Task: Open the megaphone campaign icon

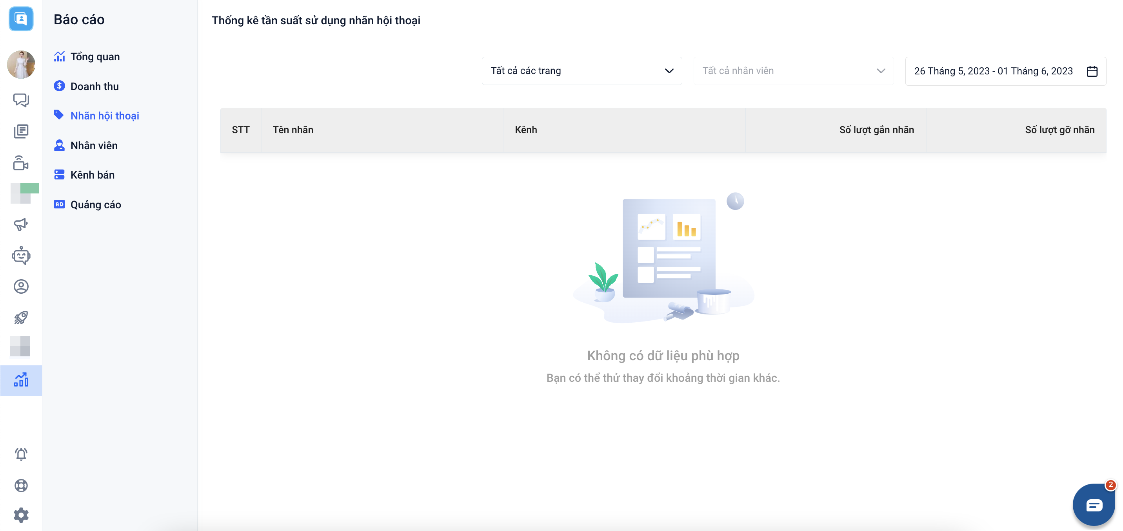Action: pos(21,224)
